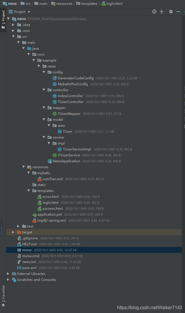This screenshot has height=313, width=185.
Task: Select userDao.xml file icon
Action: (x=39, y=179)
